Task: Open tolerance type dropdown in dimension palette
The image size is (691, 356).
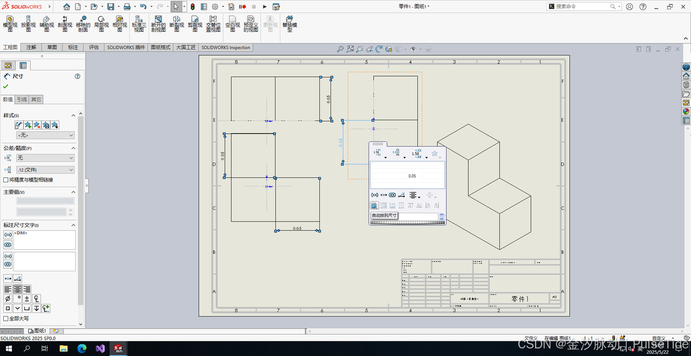Action: (385, 158)
